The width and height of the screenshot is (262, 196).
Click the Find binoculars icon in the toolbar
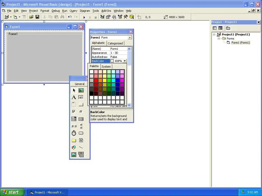[62, 17]
